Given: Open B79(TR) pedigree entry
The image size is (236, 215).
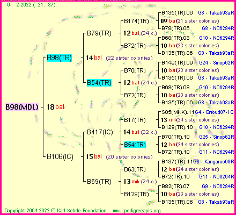Looking at the screenshot, I should pos(99,33).
